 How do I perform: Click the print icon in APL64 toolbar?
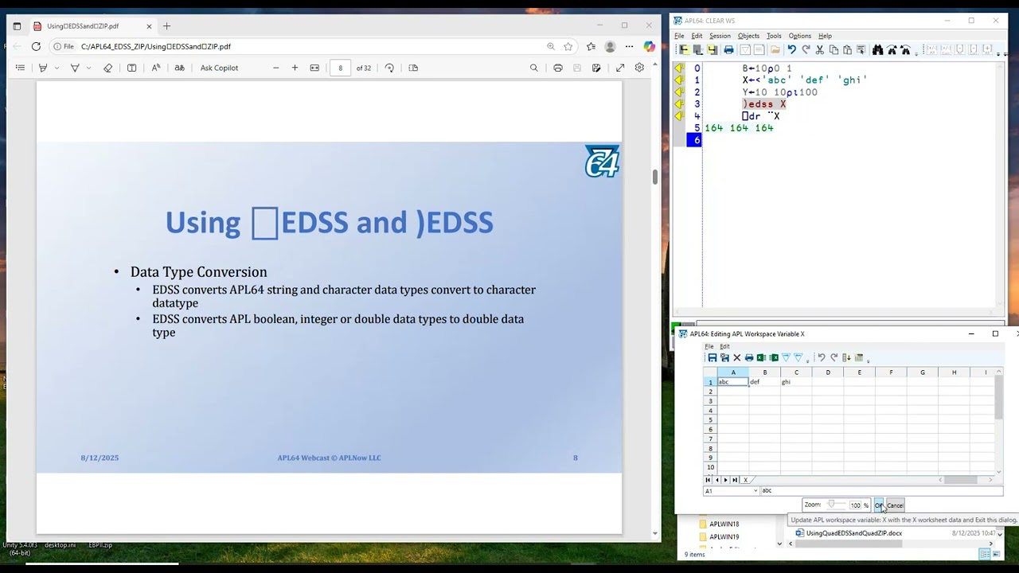click(728, 50)
